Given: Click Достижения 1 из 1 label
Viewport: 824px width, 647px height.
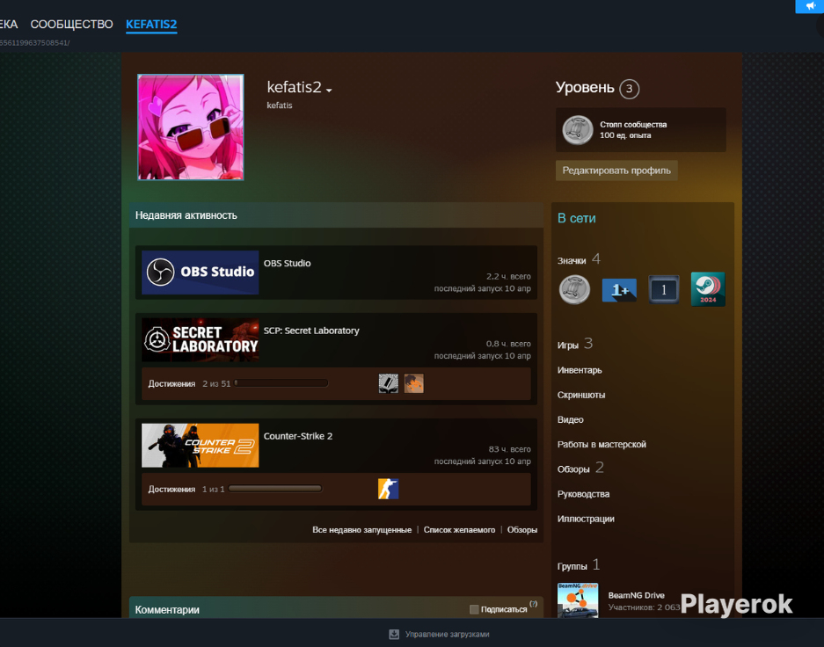Looking at the screenshot, I should tap(186, 490).
